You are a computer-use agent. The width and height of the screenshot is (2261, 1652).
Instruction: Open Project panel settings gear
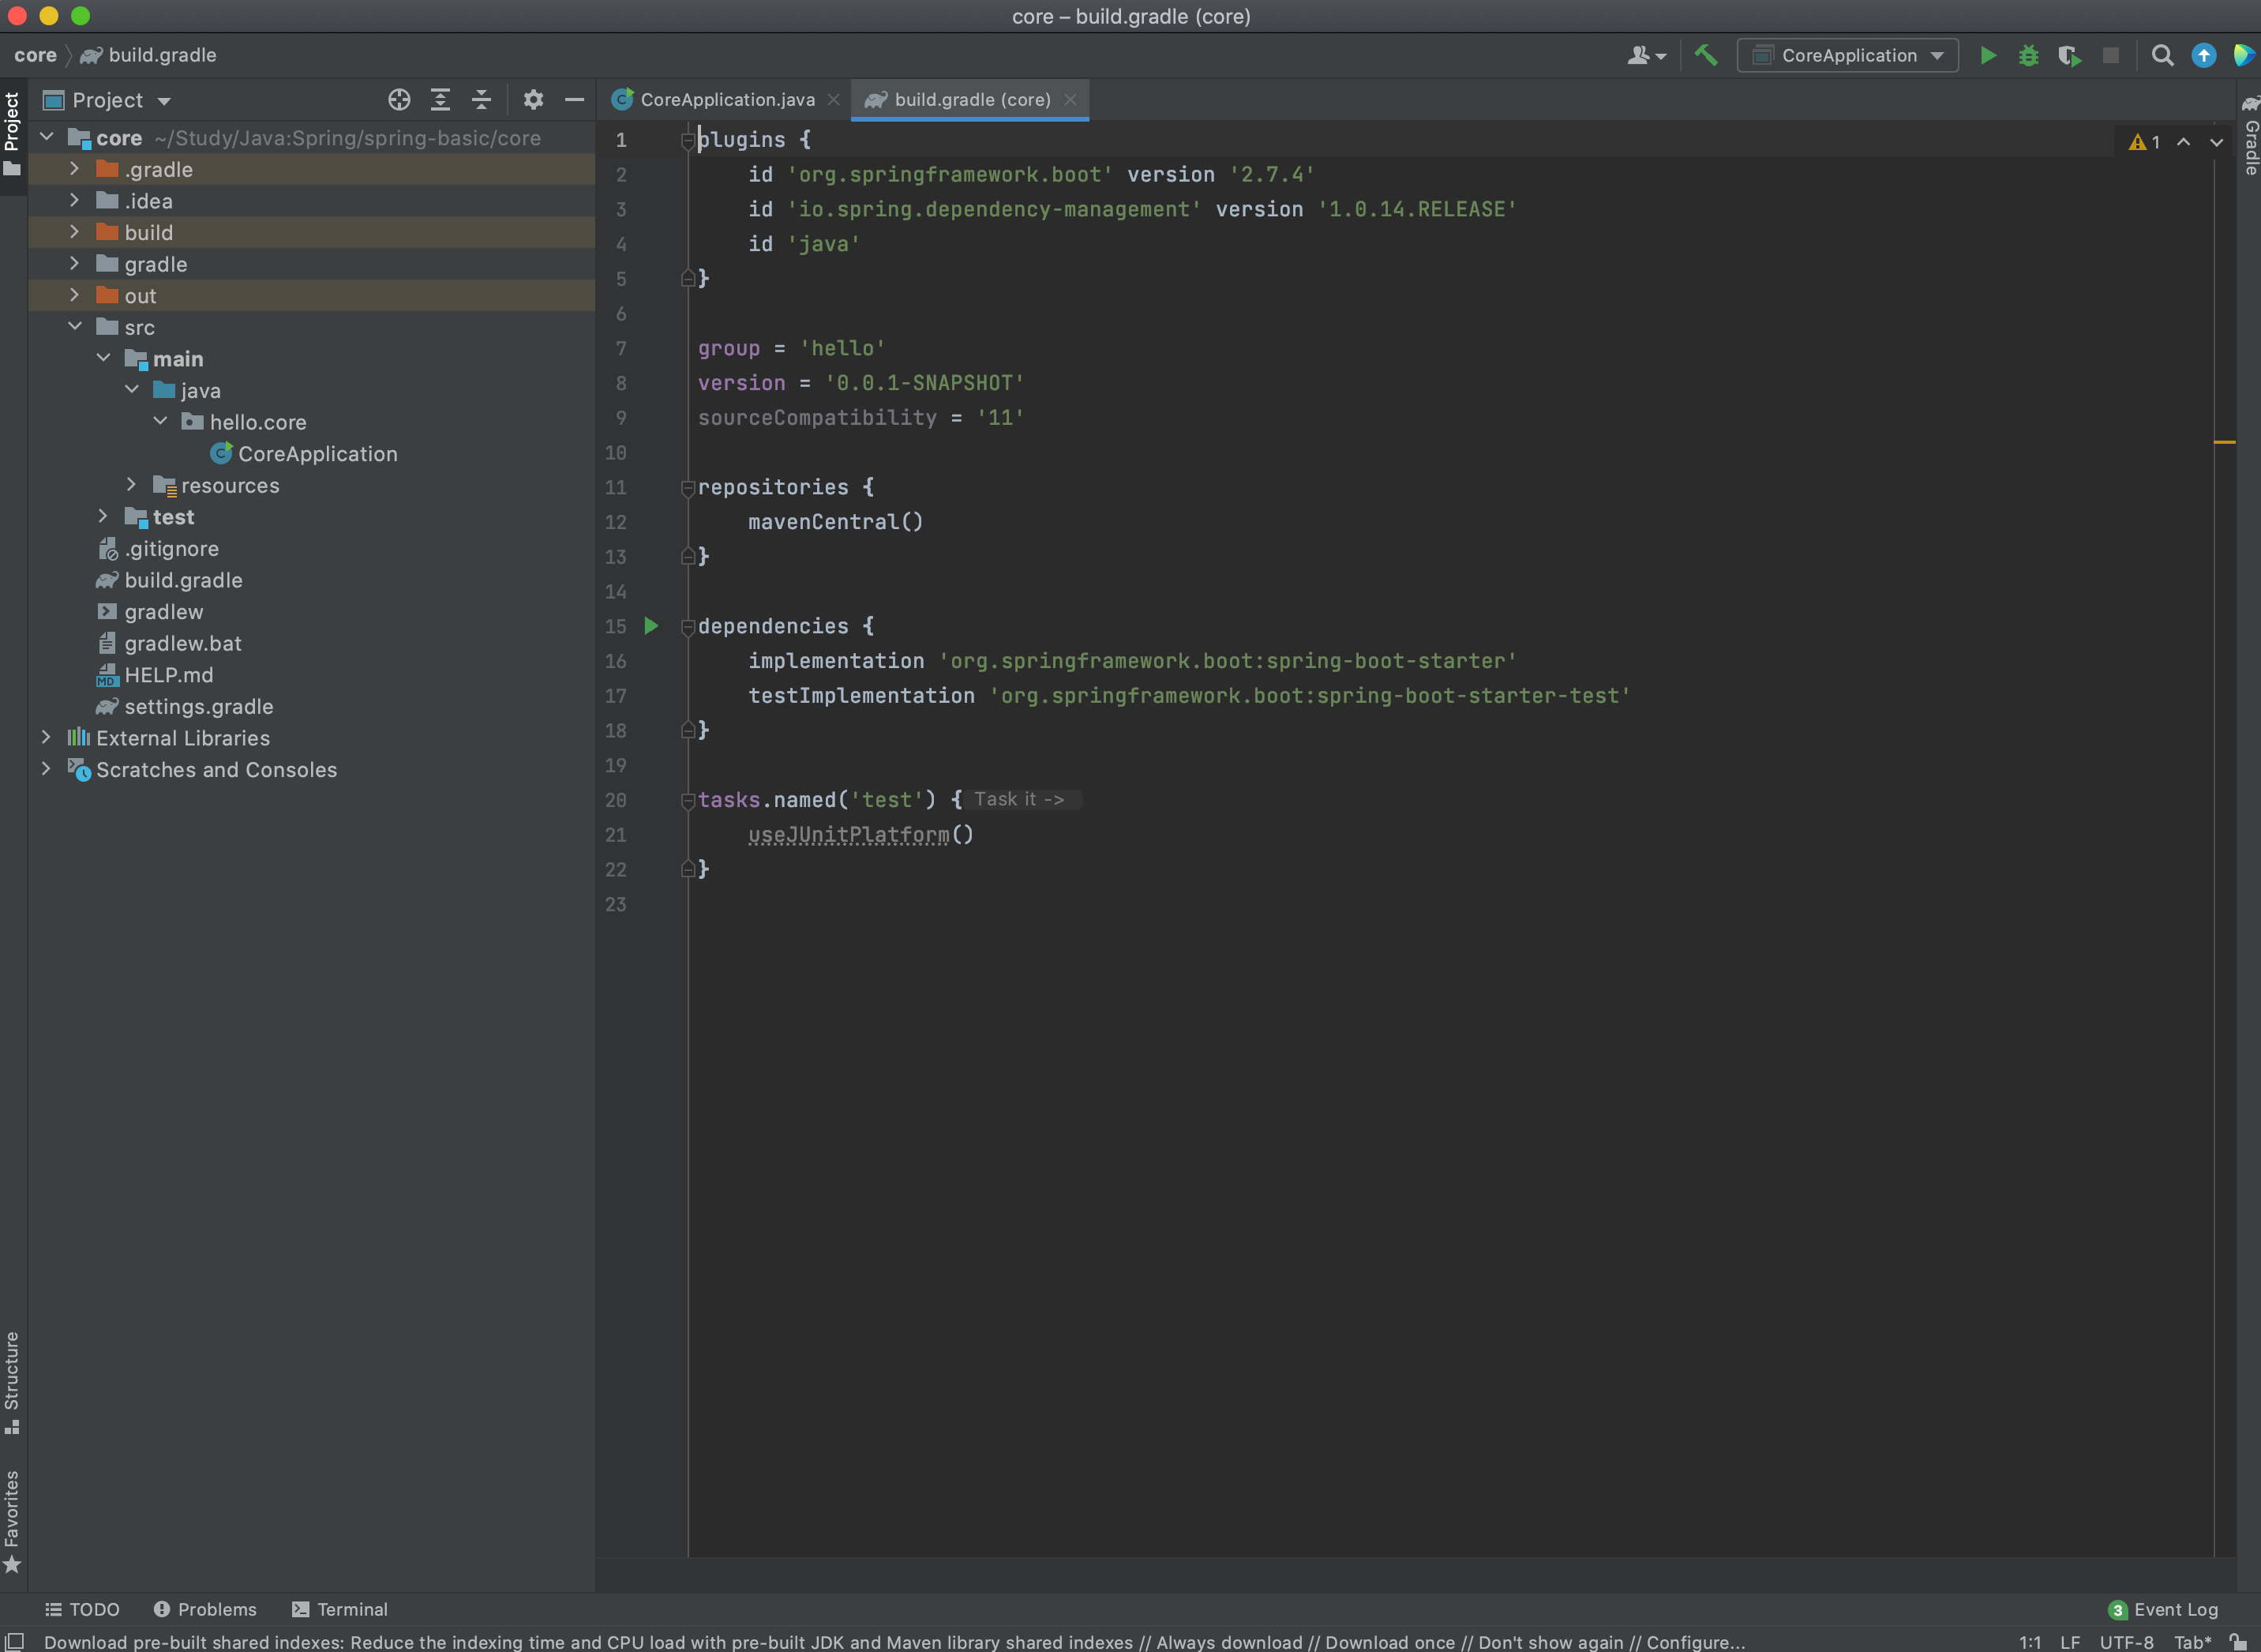pyautogui.click(x=533, y=100)
